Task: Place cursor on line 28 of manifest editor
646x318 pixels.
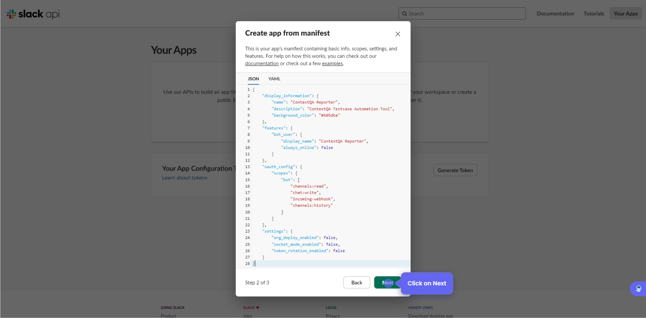Action: (x=303, y=263)
